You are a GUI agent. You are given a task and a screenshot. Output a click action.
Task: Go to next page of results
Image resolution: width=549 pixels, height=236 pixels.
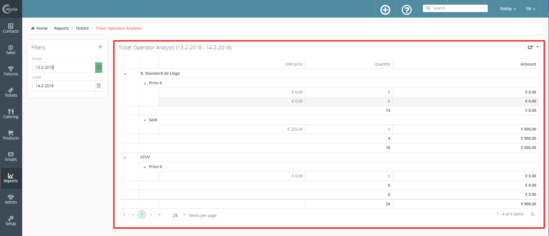(x=151, y=214)
